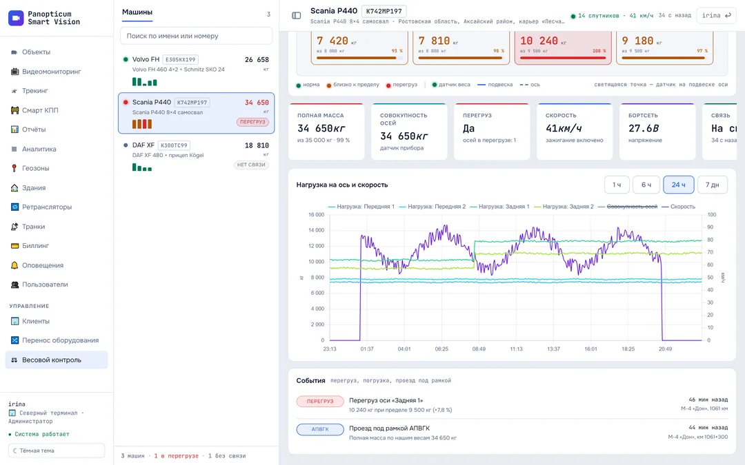Click the Пользователи people icon

click(14, 285)
